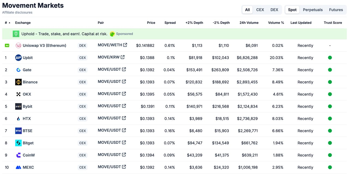Click the Uphold sponsored logo icon
349x176 pixels.
[16, 34]
